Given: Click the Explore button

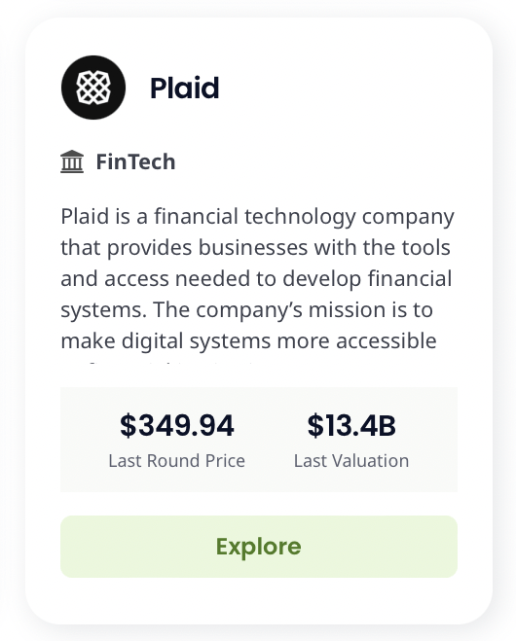Looking at the screenshot, I should pyautogui.click(x=259, y=547).
